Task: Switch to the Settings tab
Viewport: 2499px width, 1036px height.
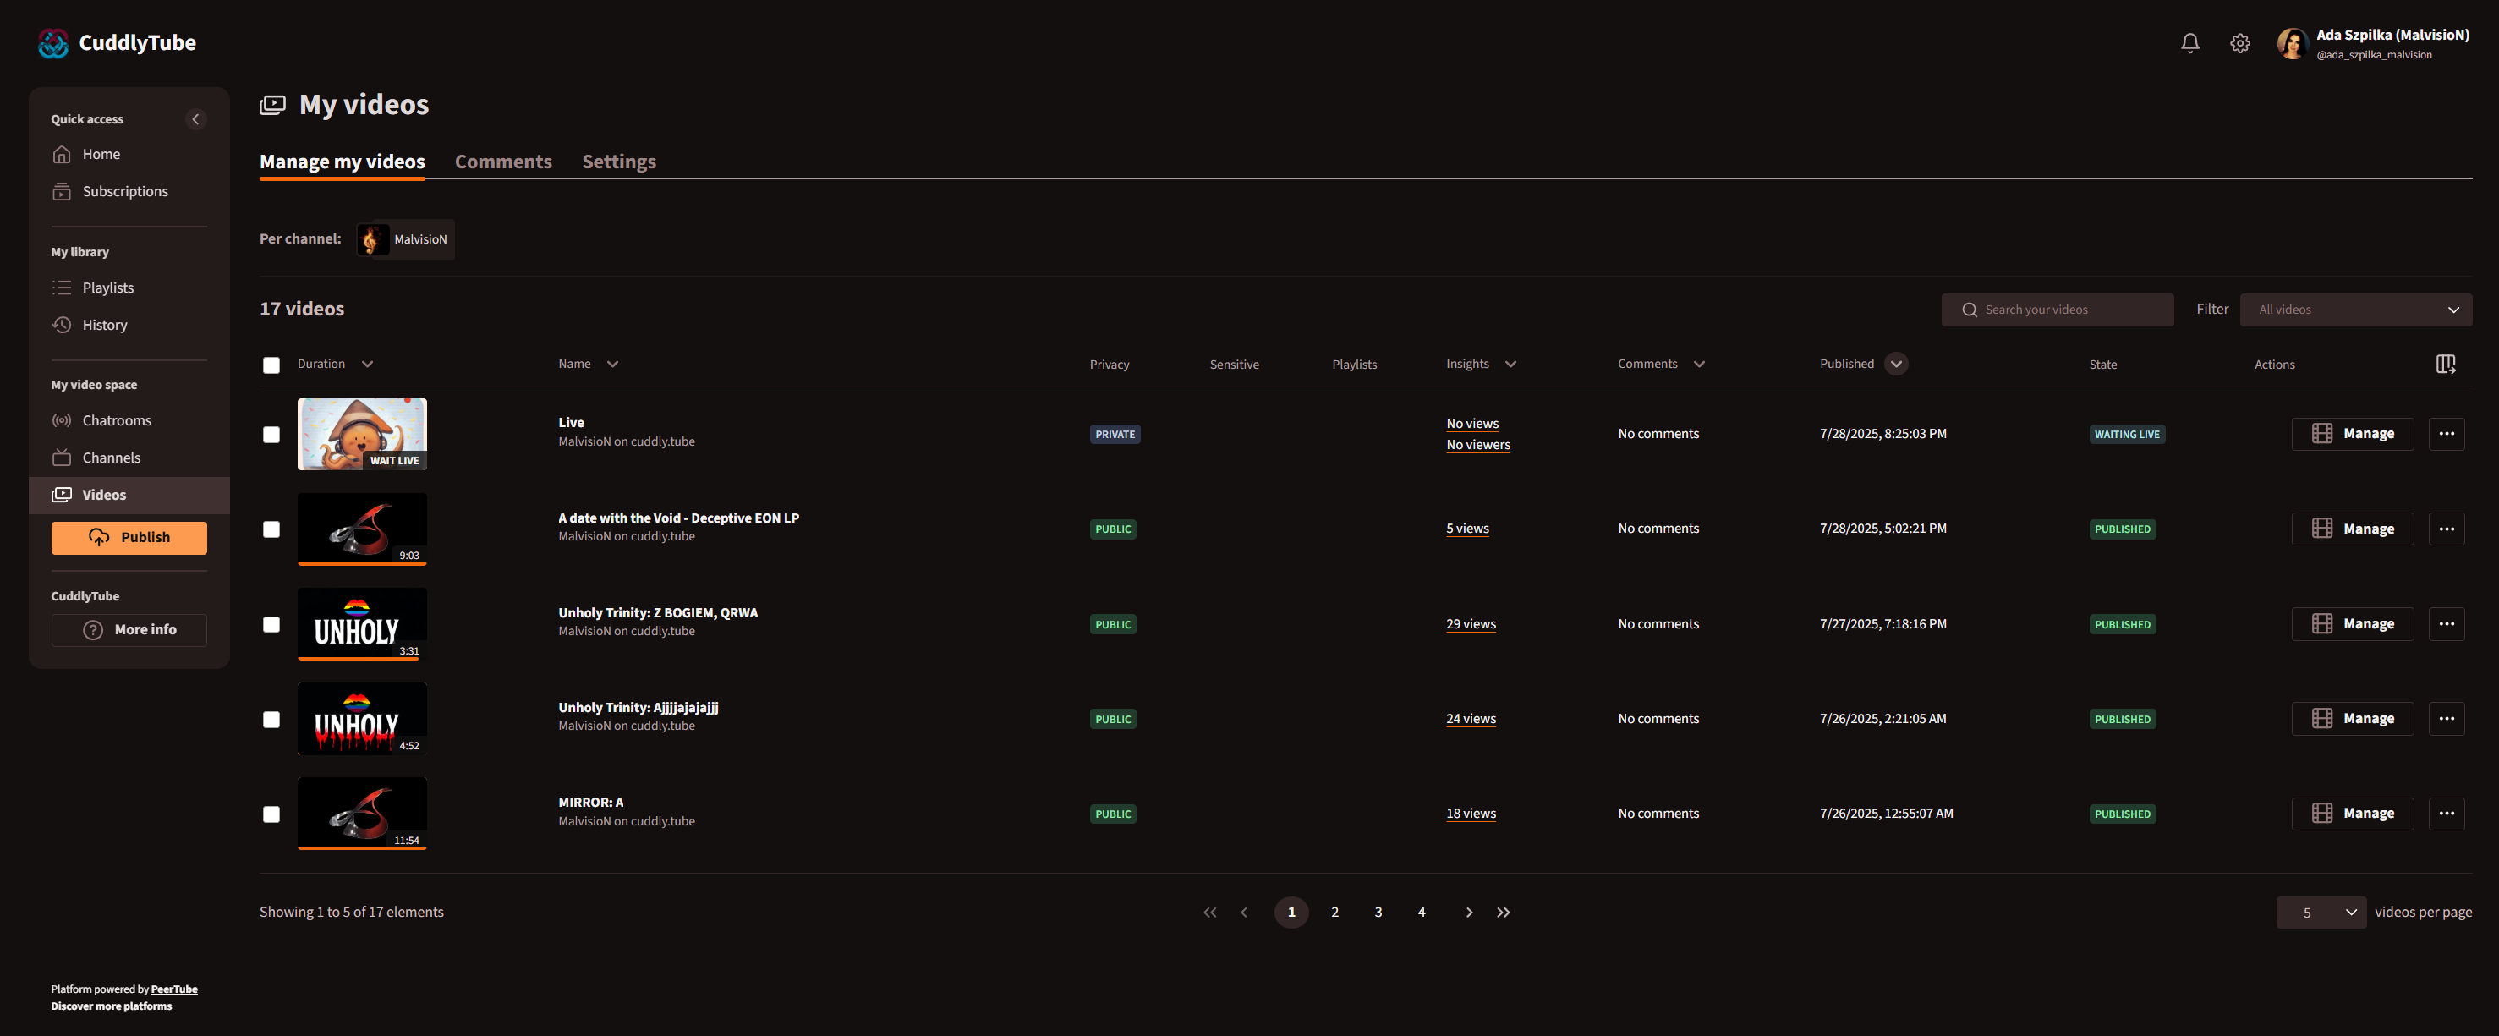Action: (x=618, y=162)
